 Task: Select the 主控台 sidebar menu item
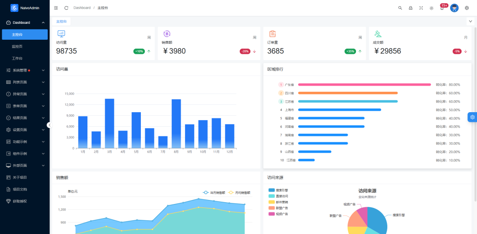click(25, 34)
